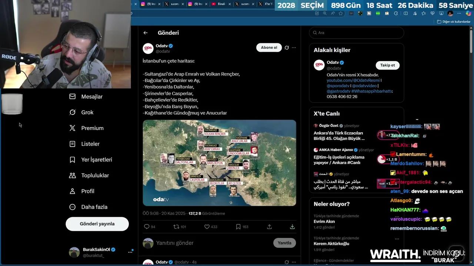Close the Binali YouTube tab
474x266 pixels.
230,4
